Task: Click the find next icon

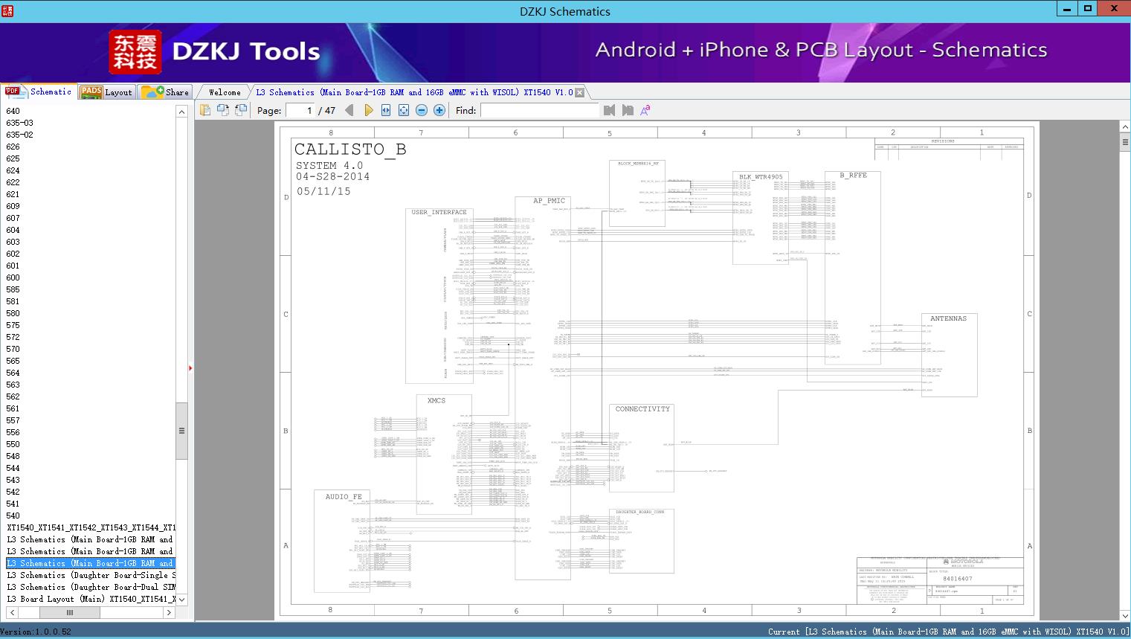Action: 628,110
